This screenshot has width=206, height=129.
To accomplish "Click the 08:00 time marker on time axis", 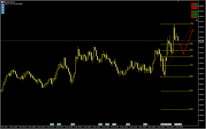I will 59,124.
